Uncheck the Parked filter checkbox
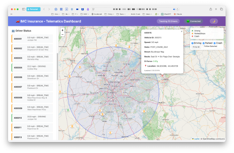Screen dimensions: 234x153 click(x=204, y=43)
